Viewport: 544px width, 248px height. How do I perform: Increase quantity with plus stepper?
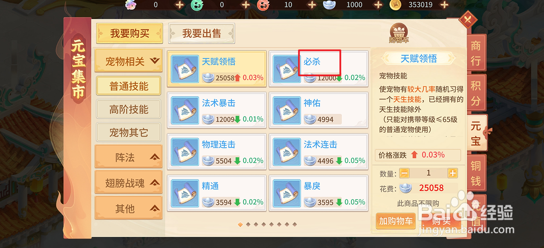452,173
